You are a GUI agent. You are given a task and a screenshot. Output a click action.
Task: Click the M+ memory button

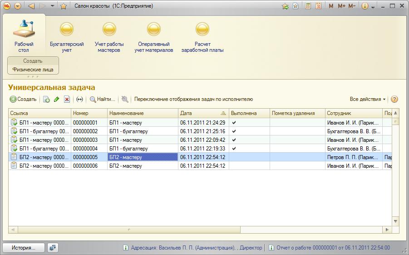coord(341,6)
